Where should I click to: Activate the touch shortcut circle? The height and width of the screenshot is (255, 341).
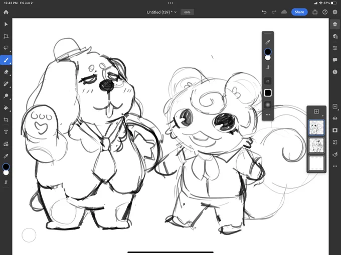click(x=29, y=235)
